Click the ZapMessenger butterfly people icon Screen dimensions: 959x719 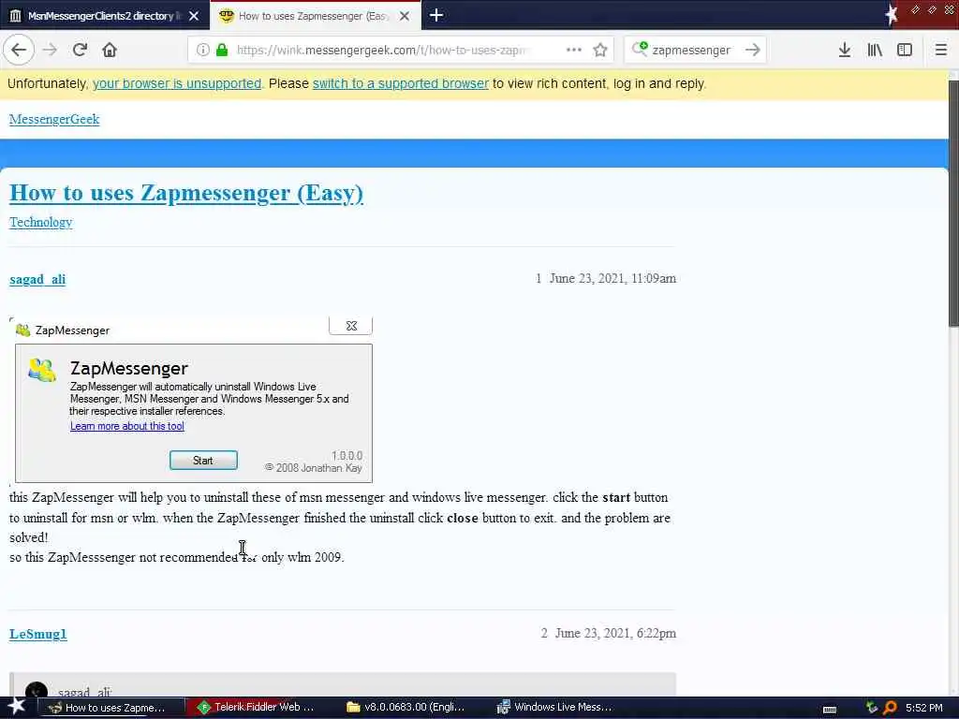pyautogui.click(x=41, y=370)
